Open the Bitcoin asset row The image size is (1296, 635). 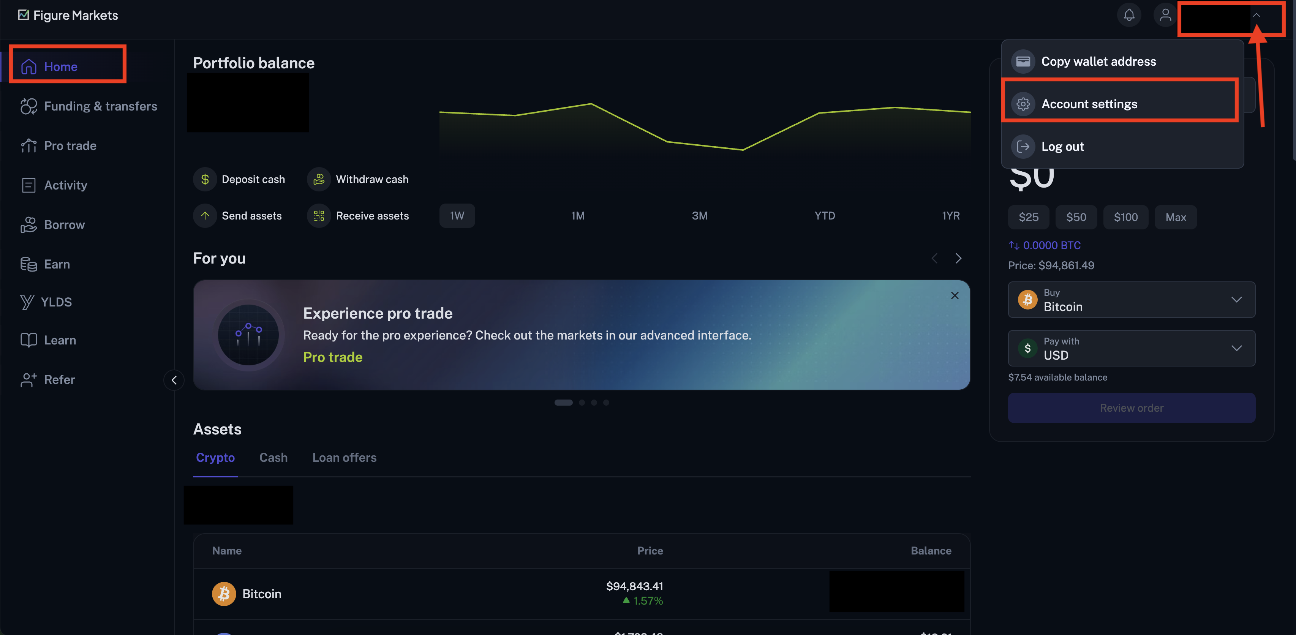pyautogui.click(x=582, y=594)
